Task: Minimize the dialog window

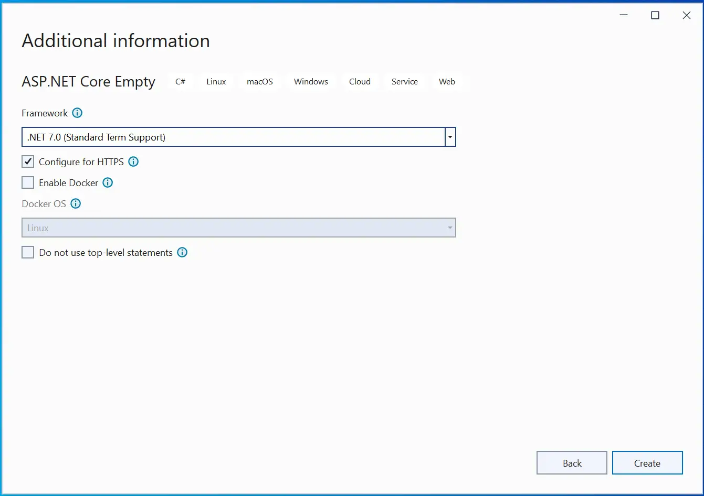Action: 623,15
